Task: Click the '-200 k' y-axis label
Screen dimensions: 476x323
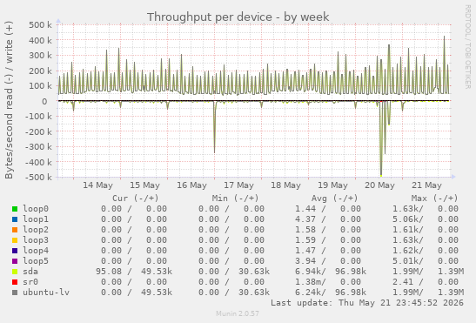Action: [38, 131]
